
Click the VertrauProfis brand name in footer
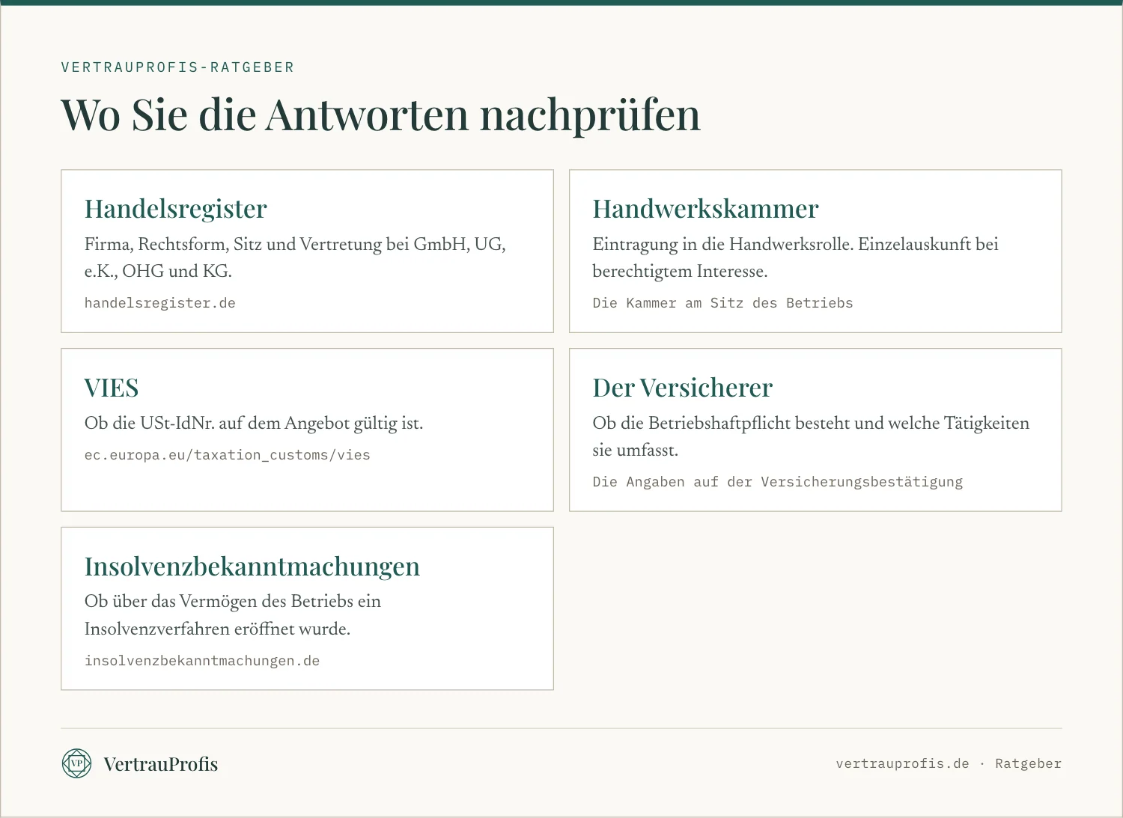click(x=161, y=764)
